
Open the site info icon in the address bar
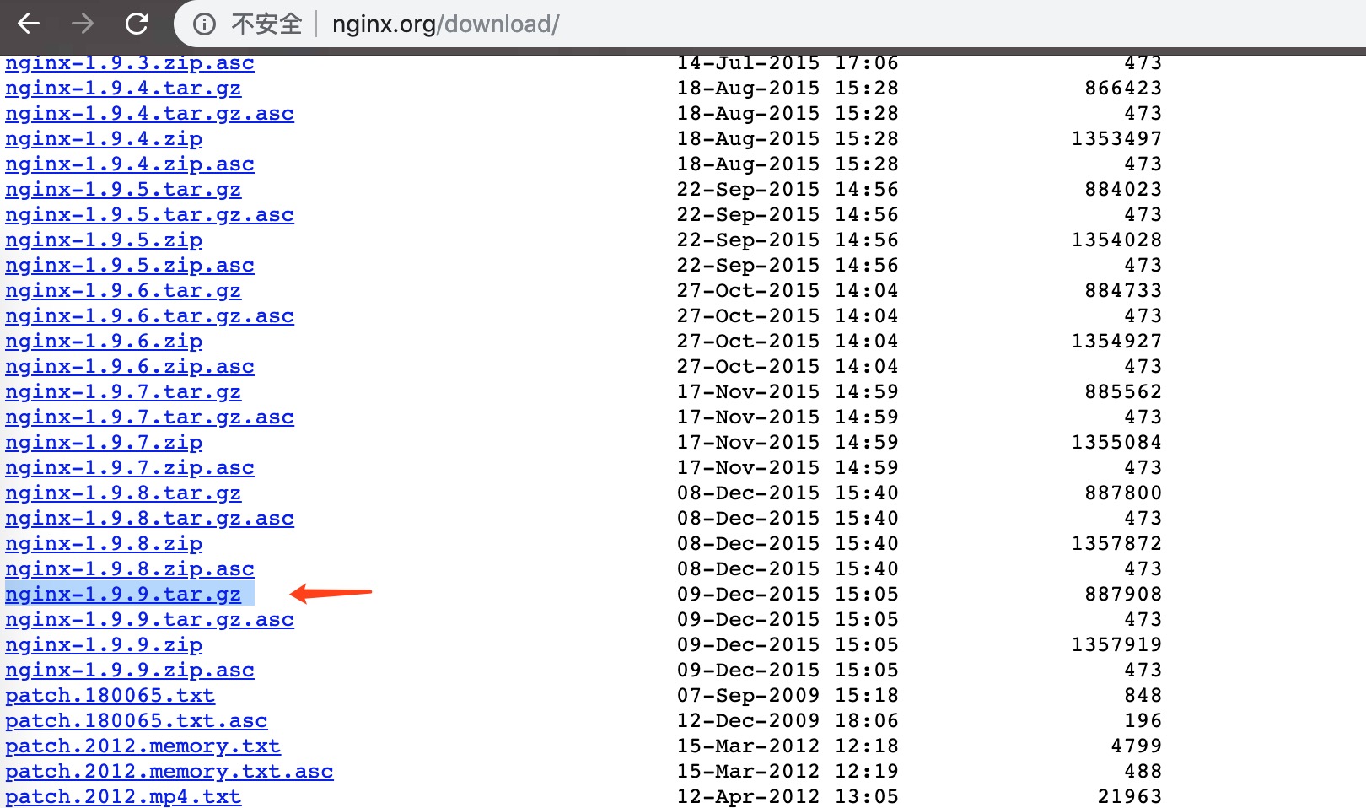[204, 24]
